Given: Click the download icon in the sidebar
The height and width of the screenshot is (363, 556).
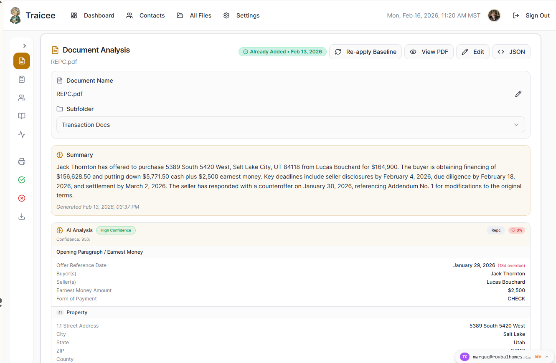Looking at the screenshot, I should 22,217.
